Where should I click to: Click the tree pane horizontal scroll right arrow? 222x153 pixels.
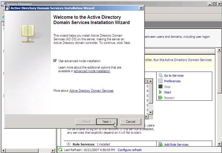tap(53, 150)
